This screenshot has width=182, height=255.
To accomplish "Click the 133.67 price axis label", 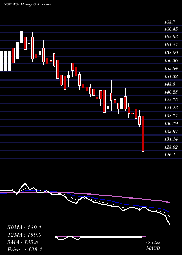I will coord(171,131).
